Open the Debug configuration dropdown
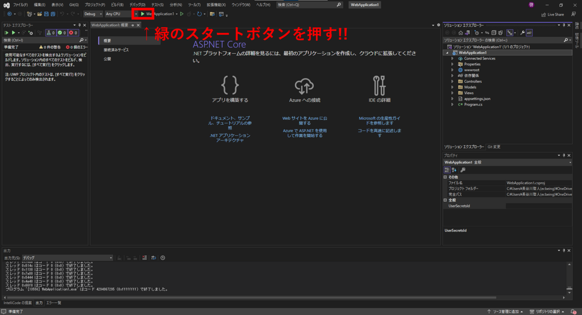Screen dimensions: 582x315 pyautogui.click(x=93, y=14)
